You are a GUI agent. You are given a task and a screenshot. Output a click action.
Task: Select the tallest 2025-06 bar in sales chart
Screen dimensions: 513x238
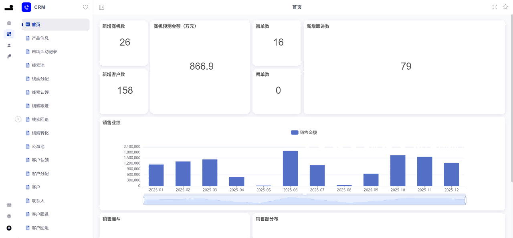pos(290,168)
